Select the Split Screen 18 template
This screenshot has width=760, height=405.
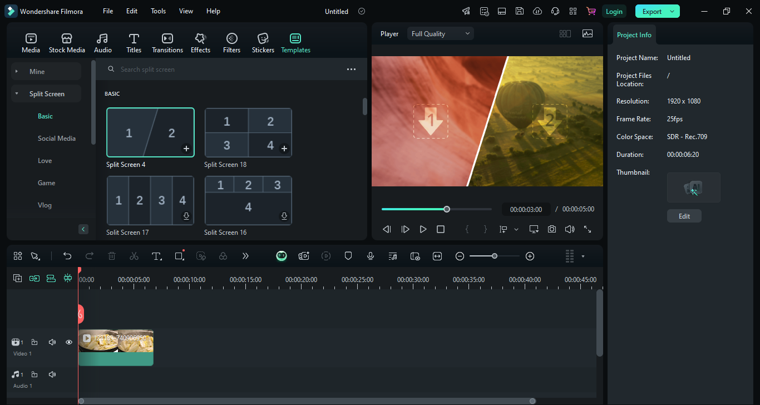pyautogui.click(x=248, y=132)
